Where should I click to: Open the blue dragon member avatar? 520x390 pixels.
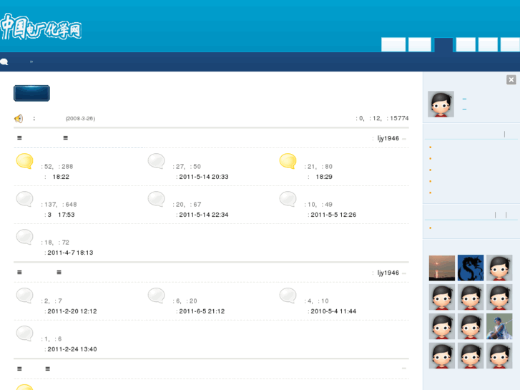471,268
